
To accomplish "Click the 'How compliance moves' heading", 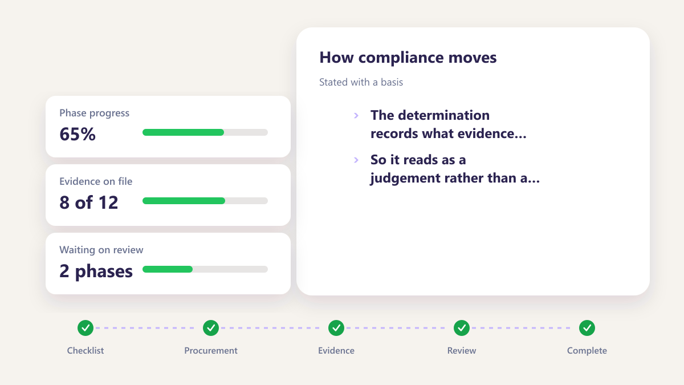I will pos(408,58).
